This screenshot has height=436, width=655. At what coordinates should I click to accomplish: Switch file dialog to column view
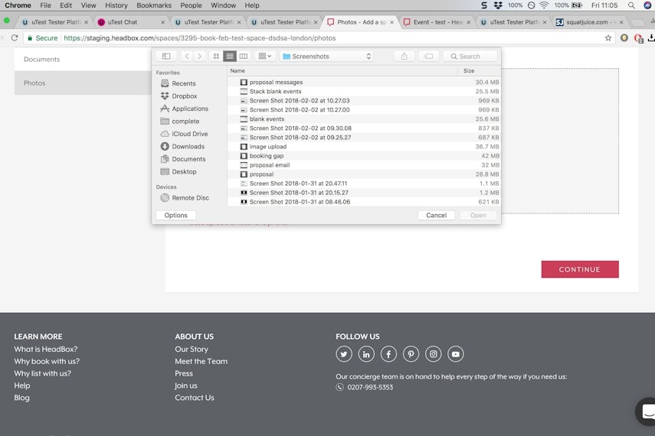244,56
